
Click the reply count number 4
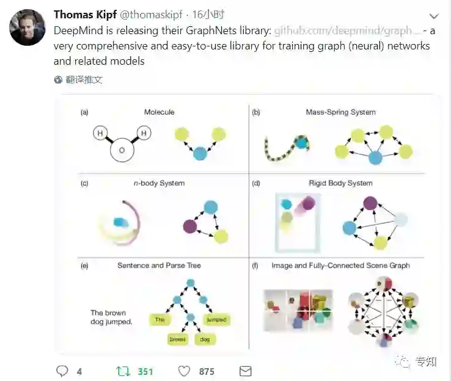click(x=79, y=371)
